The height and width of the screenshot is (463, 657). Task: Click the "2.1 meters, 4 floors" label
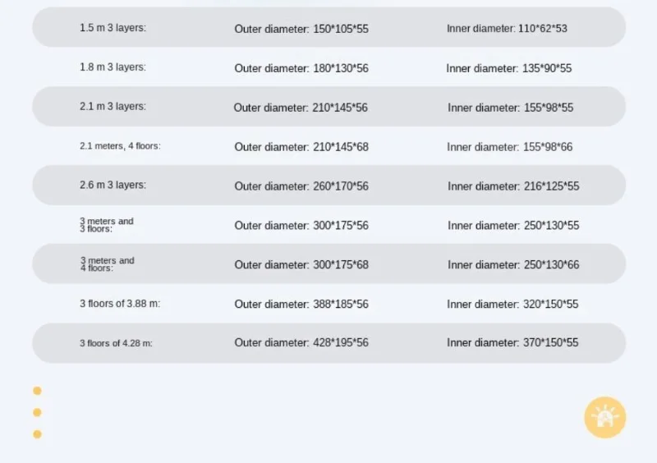pyautogui.click(x=120, y=146)
